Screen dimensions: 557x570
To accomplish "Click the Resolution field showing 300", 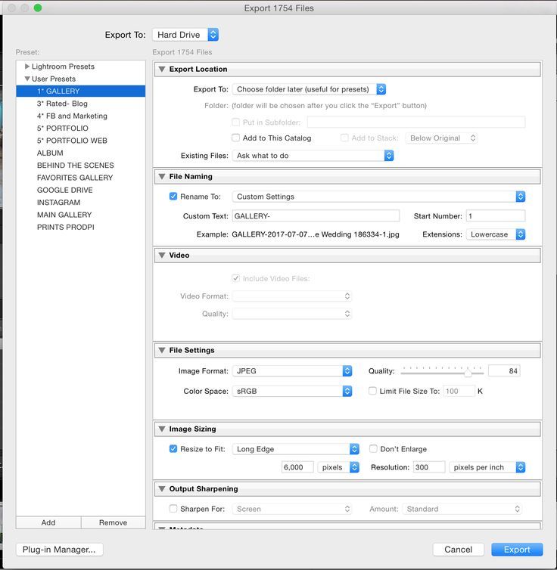I will 429,467.
